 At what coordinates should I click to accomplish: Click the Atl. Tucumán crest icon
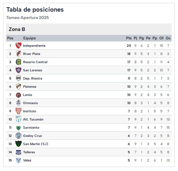[18, 119]
